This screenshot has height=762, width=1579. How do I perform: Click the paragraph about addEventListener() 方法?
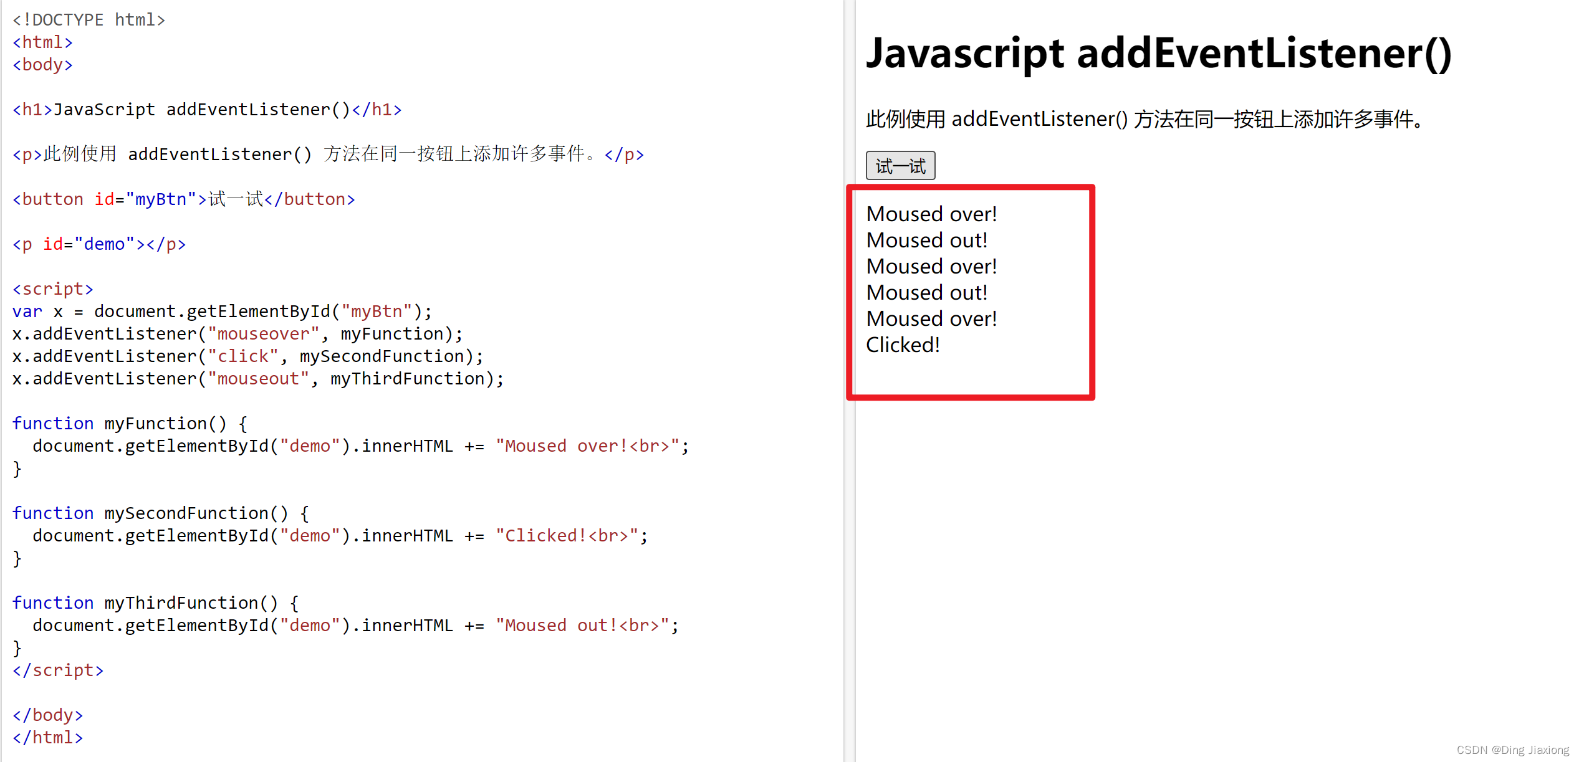pos(1145,119)
